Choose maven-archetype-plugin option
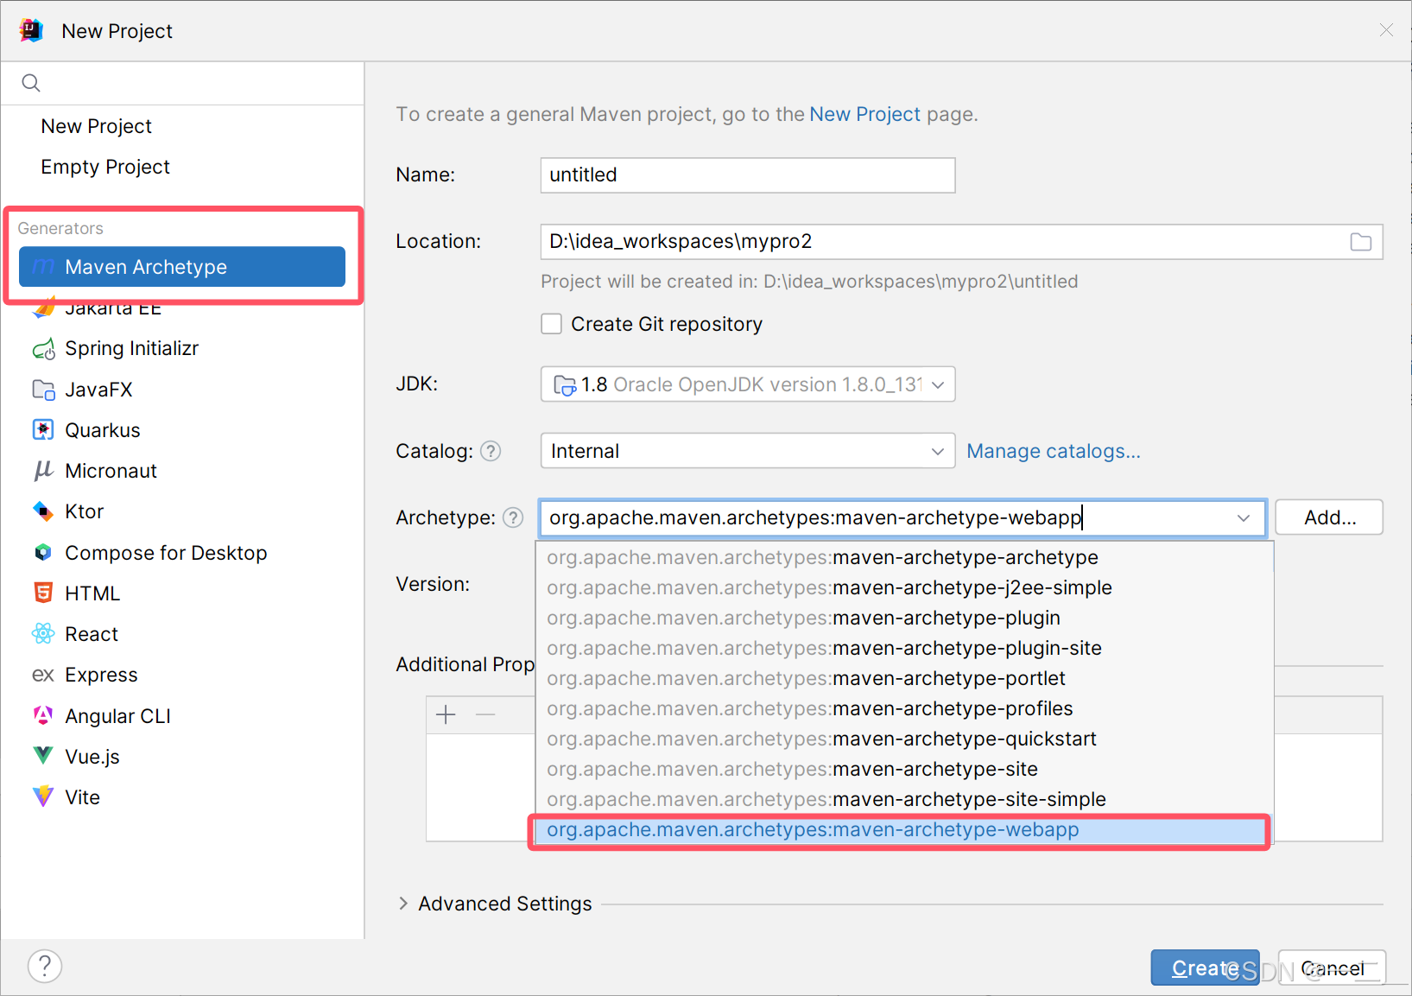The image size is (1412, 996). (904, 618)
